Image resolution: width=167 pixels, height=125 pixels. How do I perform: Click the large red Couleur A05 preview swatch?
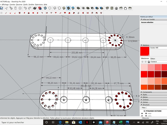click(x=145, y=51)
